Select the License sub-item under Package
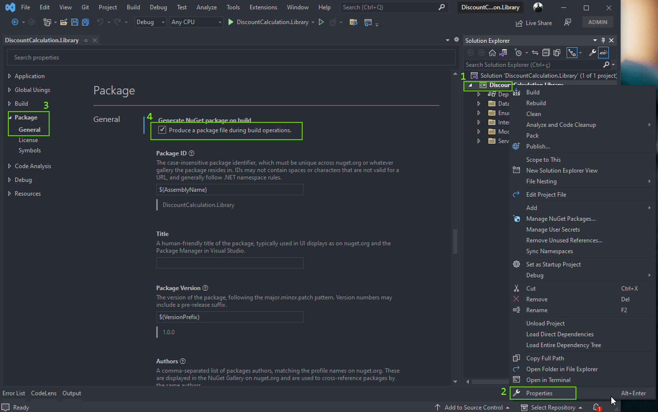 point(29,140)
